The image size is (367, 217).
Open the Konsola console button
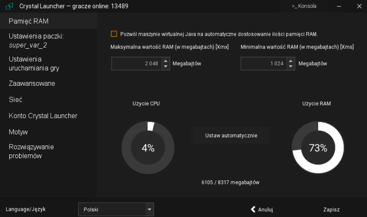tap(304, 6)
